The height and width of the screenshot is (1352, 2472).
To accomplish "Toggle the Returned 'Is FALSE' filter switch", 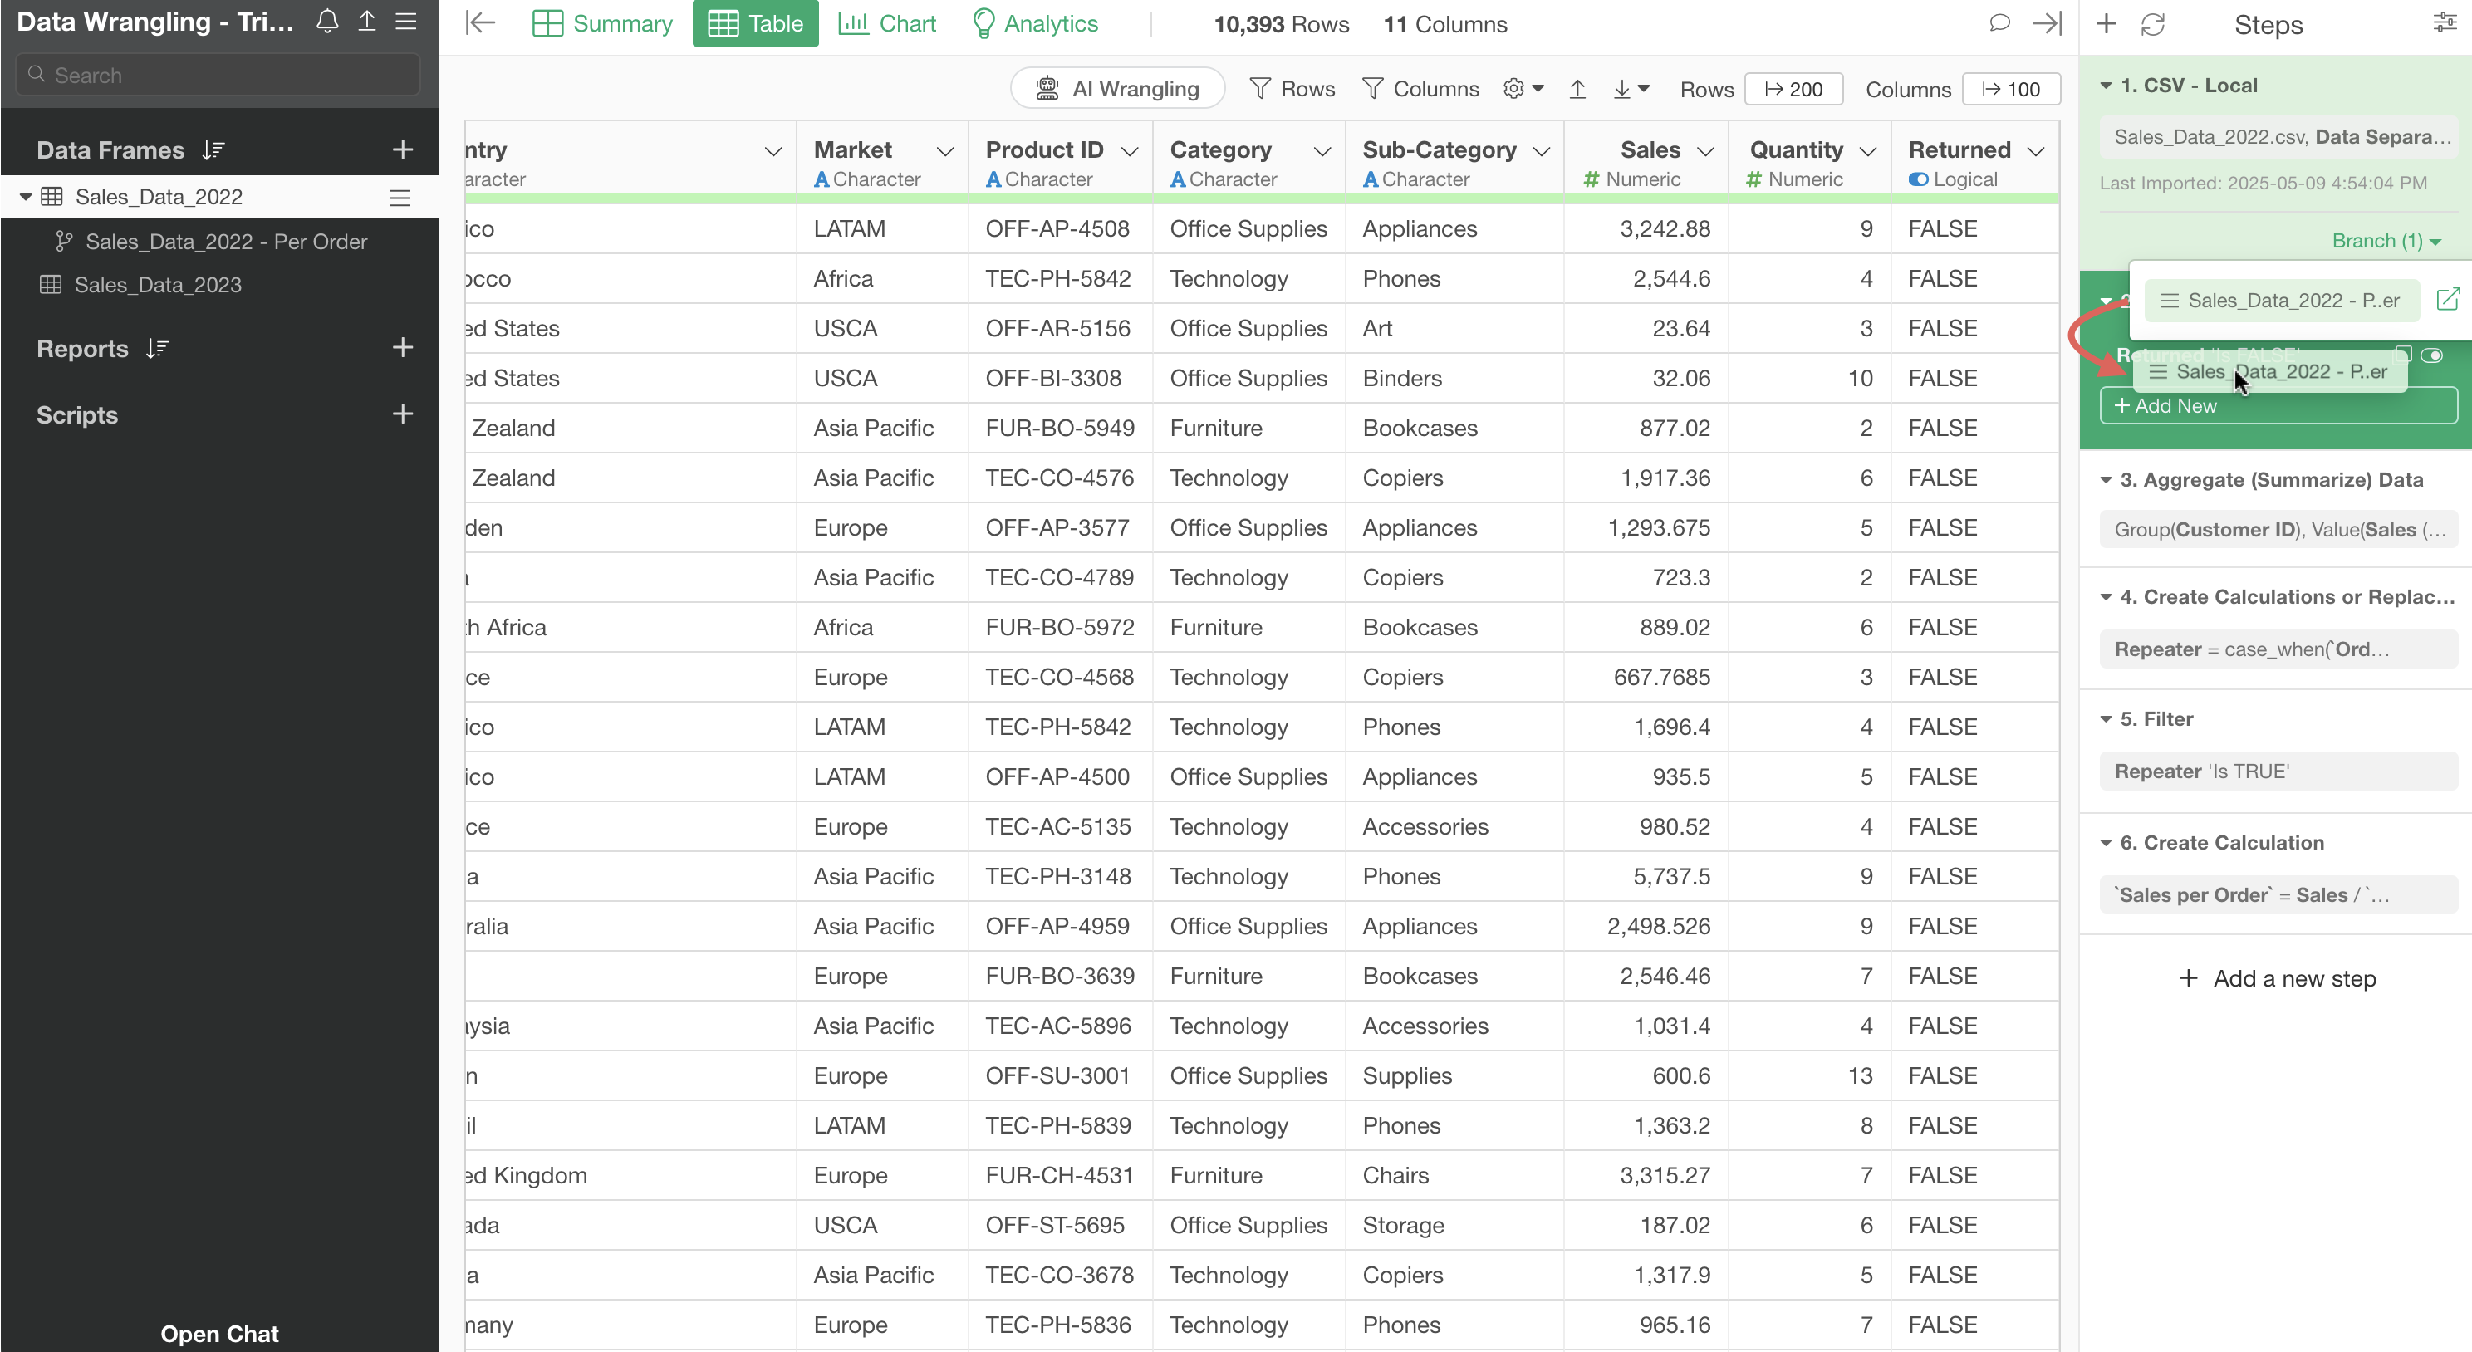I will pos(2431,355).
